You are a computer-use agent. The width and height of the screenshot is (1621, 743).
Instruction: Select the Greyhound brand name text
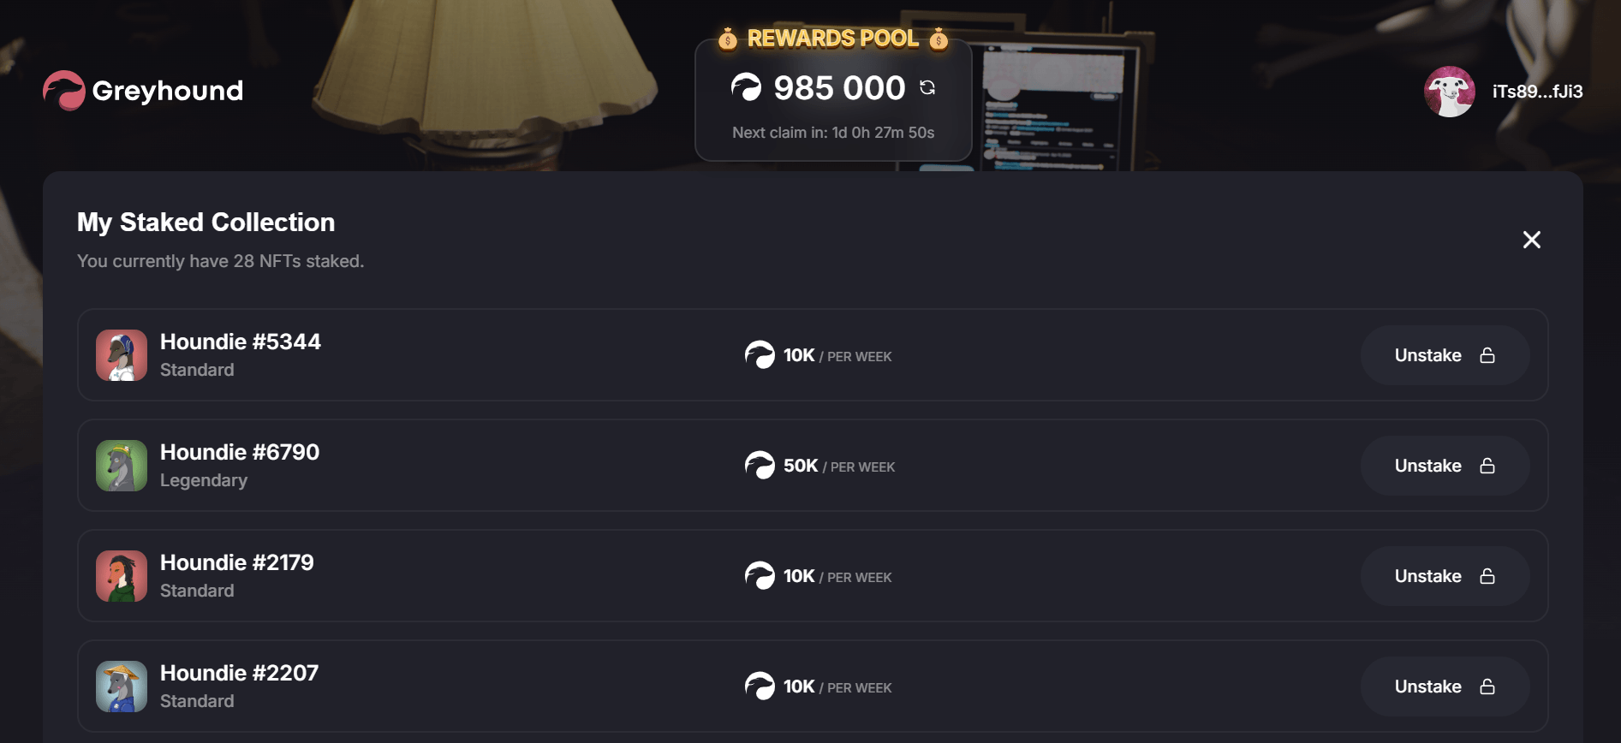[168, 91]
